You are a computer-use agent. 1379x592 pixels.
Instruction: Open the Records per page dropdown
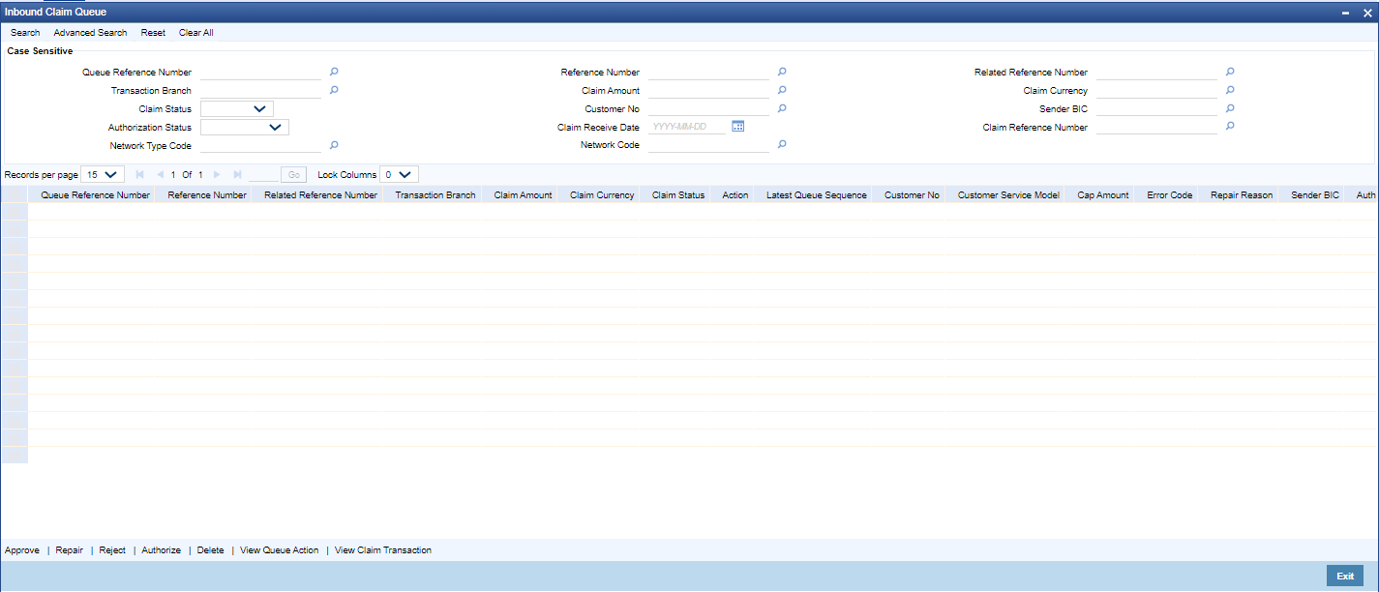pyautogui.click(x=103, y=175)
